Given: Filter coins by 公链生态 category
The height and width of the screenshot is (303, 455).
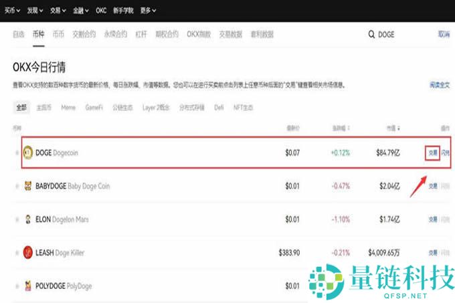Looking at the screenshot, I should coord(122,108).
